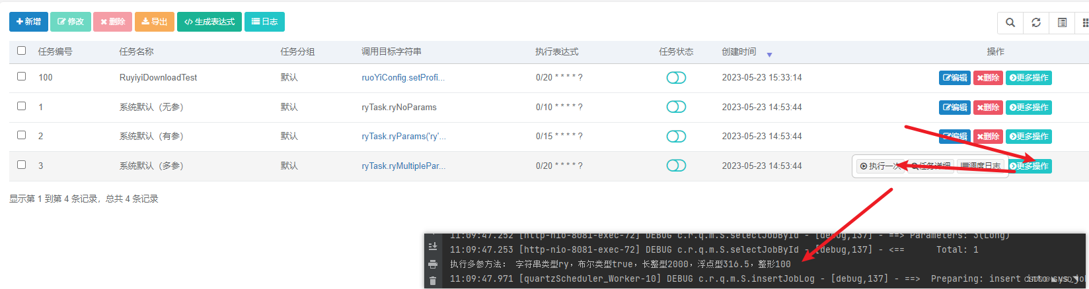Check the box for task 2
The width and height of the screenshot is (1089, 289).
tap(22, 135)
